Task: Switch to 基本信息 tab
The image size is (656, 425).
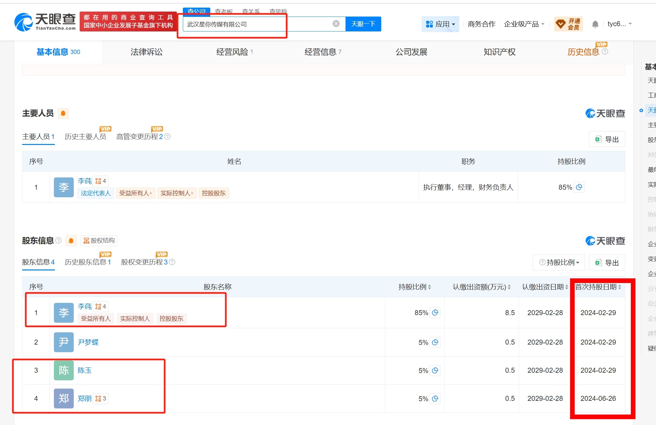Action: click(x=58, y=52)
